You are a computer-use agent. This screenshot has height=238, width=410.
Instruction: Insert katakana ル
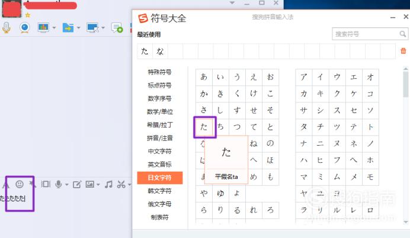(x=337, y=210)
